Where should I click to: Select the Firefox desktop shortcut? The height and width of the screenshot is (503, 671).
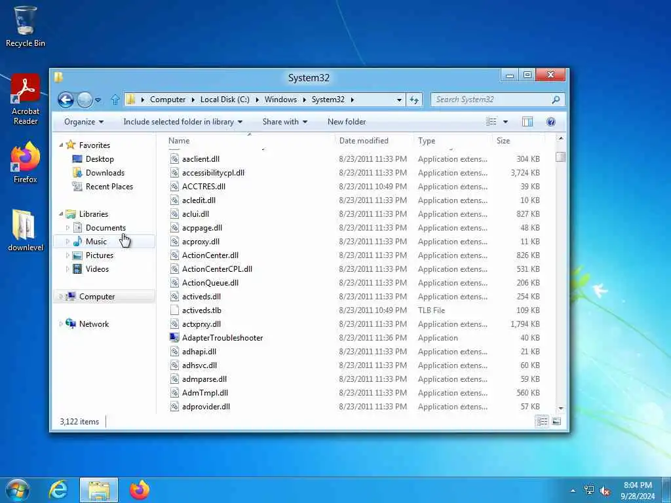(x=26, y=162)
